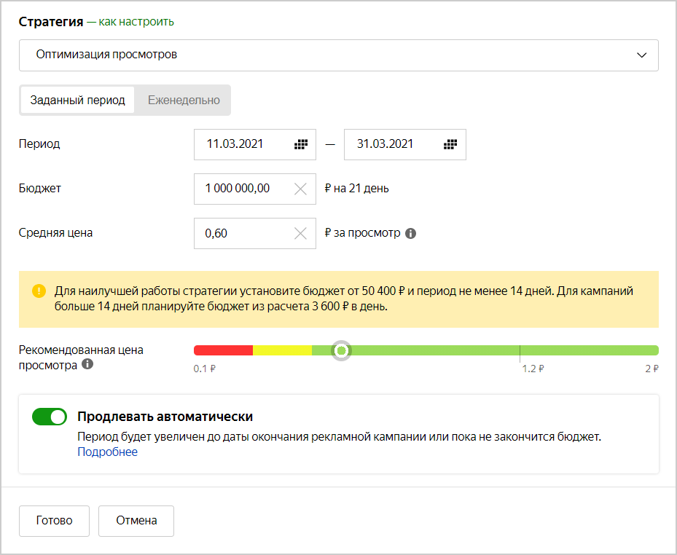
Task: Focus the Средняя цена input with 0,60
Action: tap(240, 234)
